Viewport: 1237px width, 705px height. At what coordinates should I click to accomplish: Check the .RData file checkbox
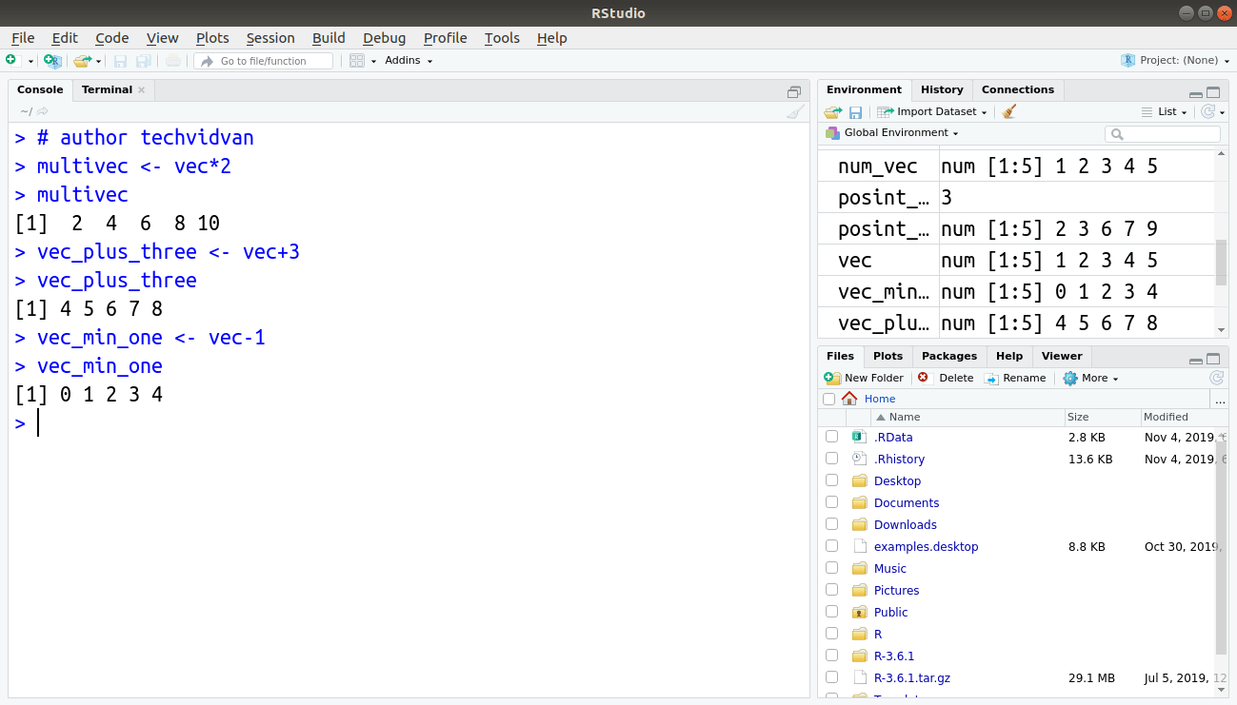(x=831, y=437)
